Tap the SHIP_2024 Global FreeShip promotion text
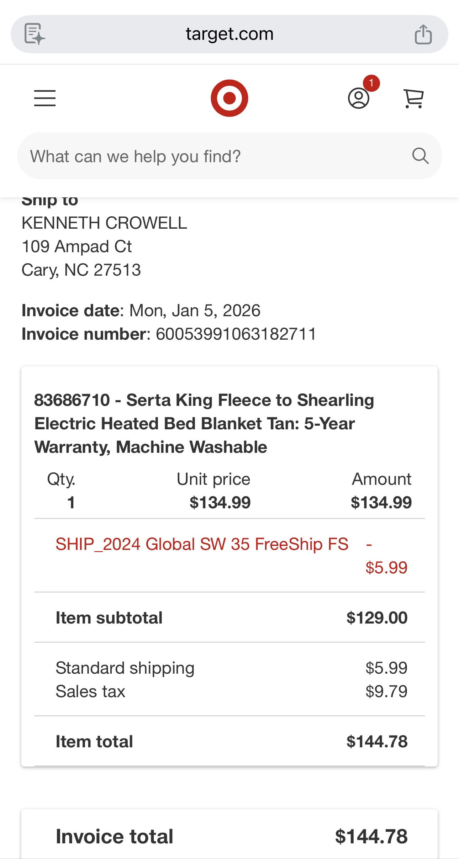Viewport: 459px width, 859px height. 202,544
